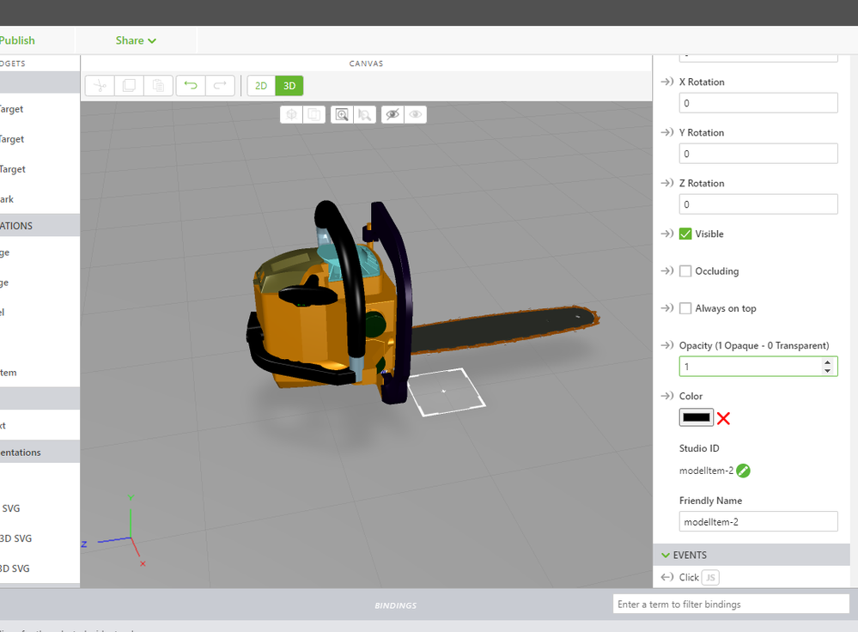Screen dimensions: 858x632
Task: Click the Redo arrow icon
Action: (x=220, y=86)
